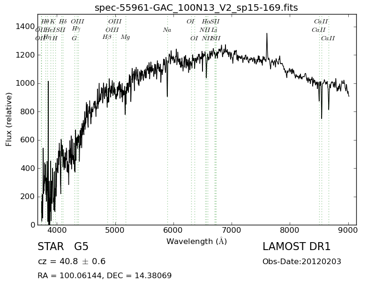Click the 'Na' spectral line label
This screenshot has width=375, height=281.
[x=167, y=30]
